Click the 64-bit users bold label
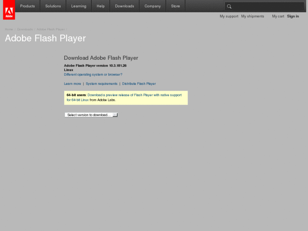This screenshot has width=308, height=231. click(x=76, y=95)
